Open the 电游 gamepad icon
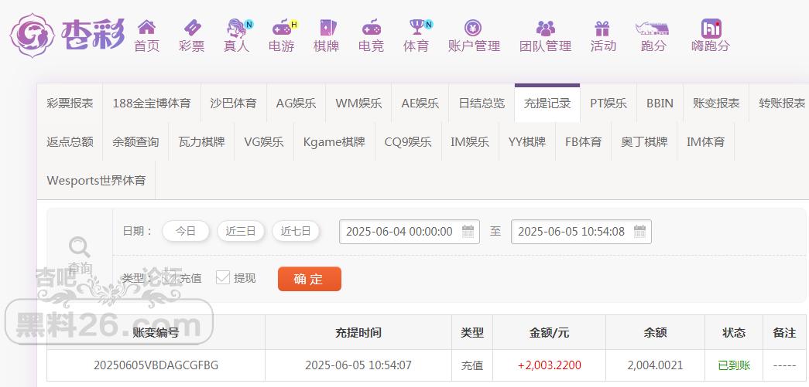809x387 pixels. click(281, 28)
